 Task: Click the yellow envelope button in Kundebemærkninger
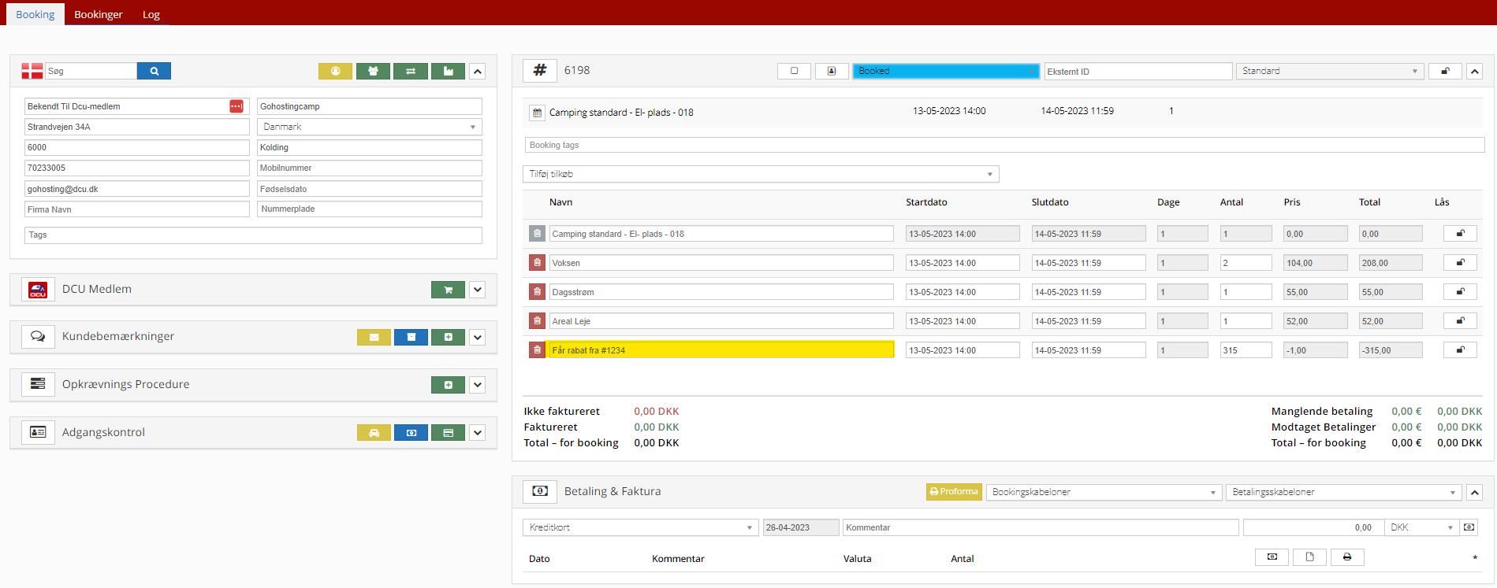tap(374, 337)
